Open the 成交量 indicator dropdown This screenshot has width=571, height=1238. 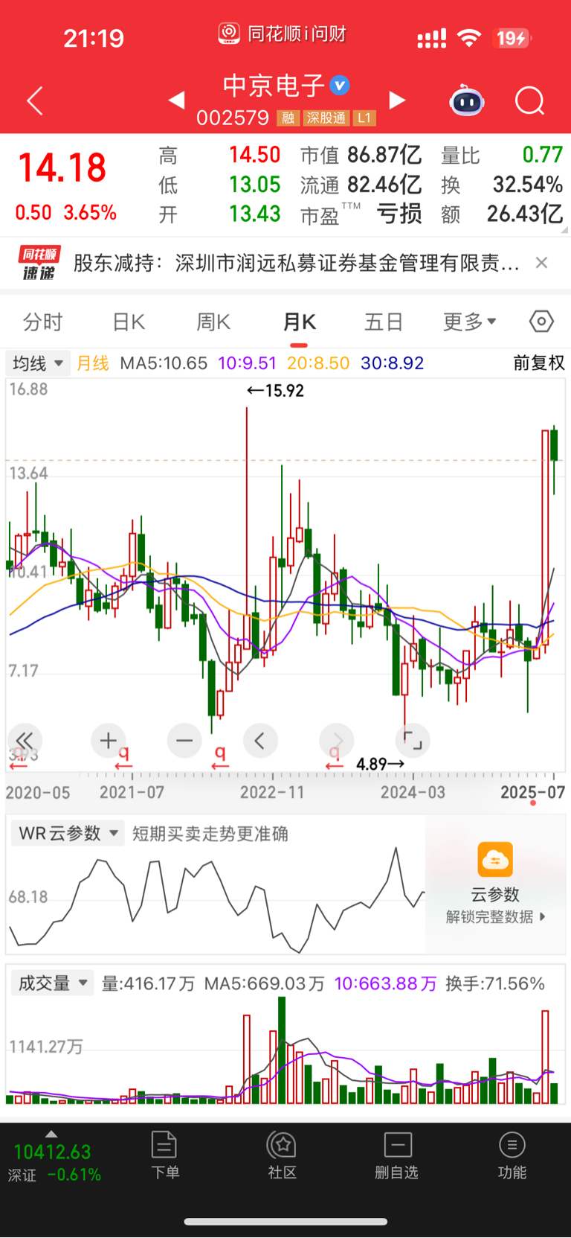click(x=52, y=983)
